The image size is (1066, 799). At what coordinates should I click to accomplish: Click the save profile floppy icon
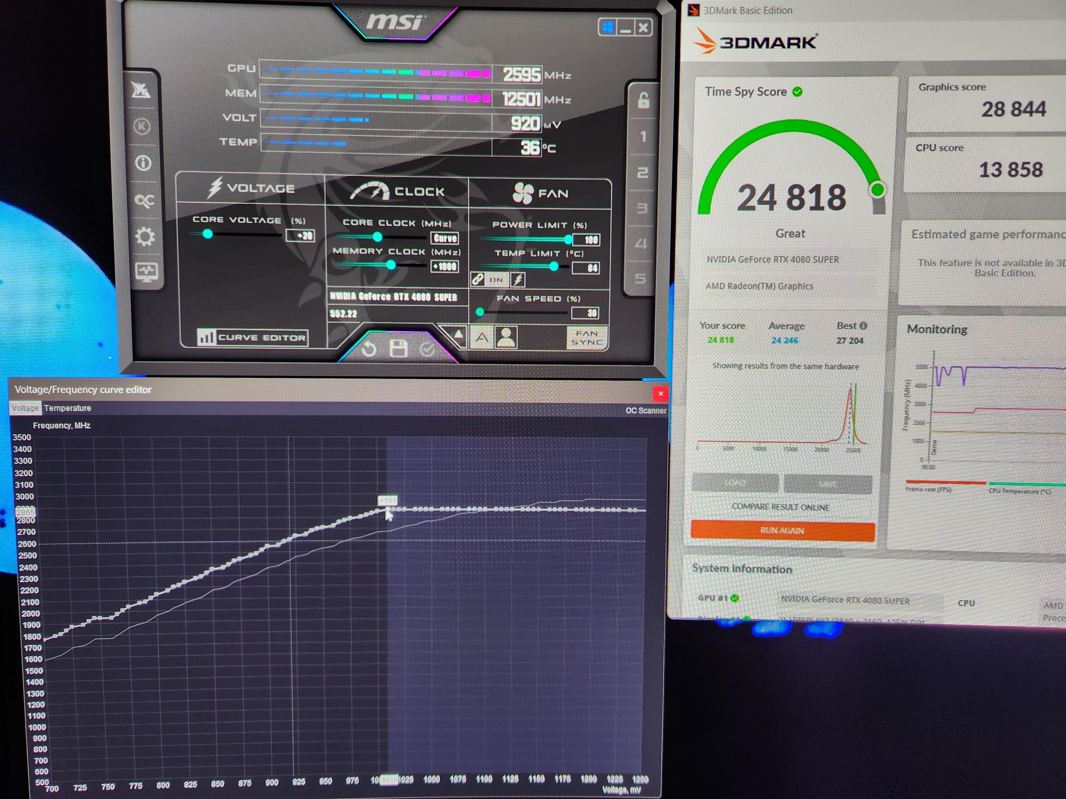tap(398, 348)
